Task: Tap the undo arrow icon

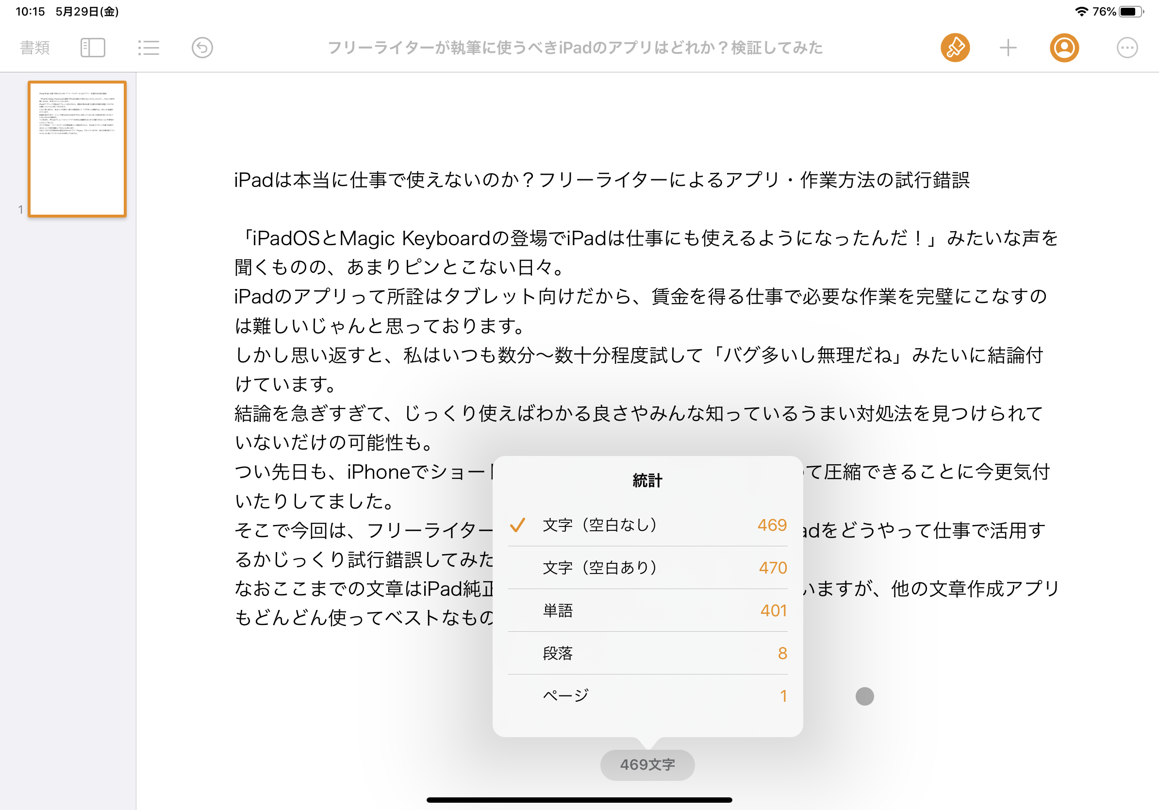Action: click(202, 48)
